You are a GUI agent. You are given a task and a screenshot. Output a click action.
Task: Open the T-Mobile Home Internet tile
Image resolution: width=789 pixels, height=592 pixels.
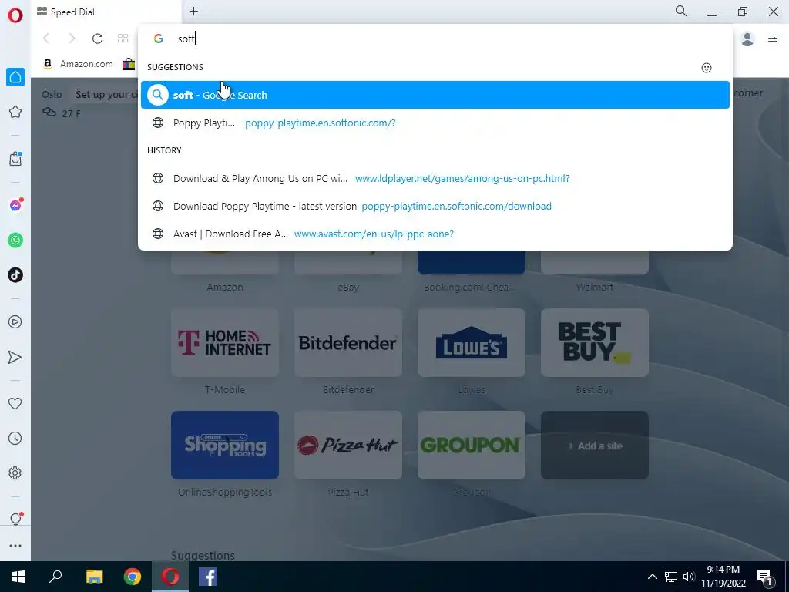(x=225, y=343)
